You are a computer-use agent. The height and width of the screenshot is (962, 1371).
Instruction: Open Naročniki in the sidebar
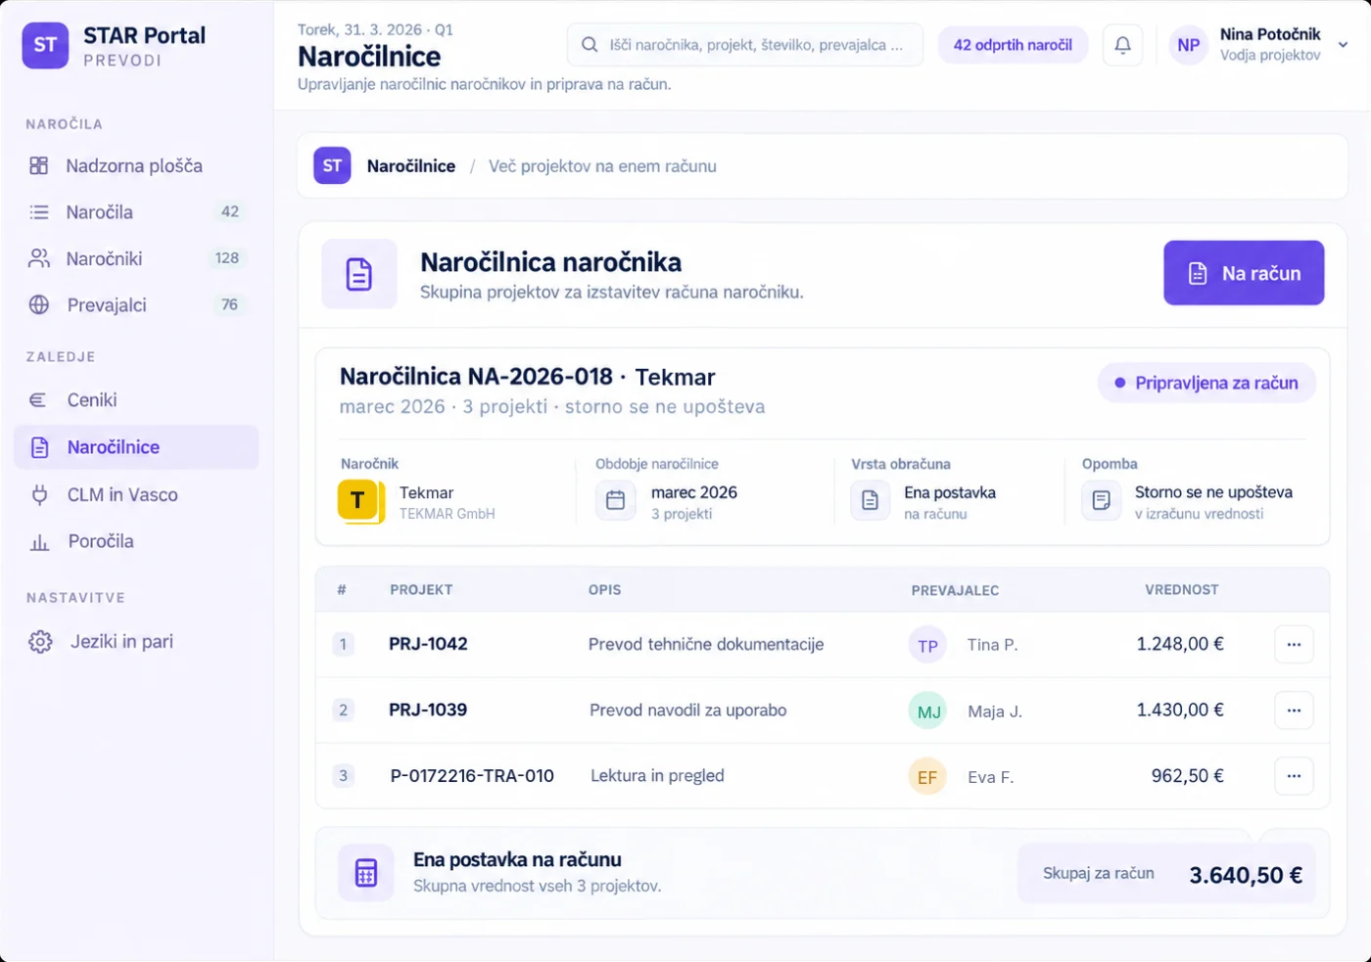(x=136, y=258)
